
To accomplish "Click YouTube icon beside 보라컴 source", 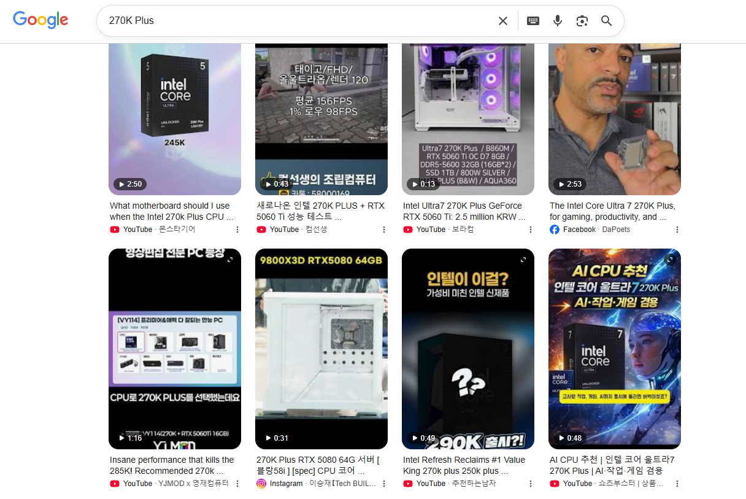I will point(408,230).
